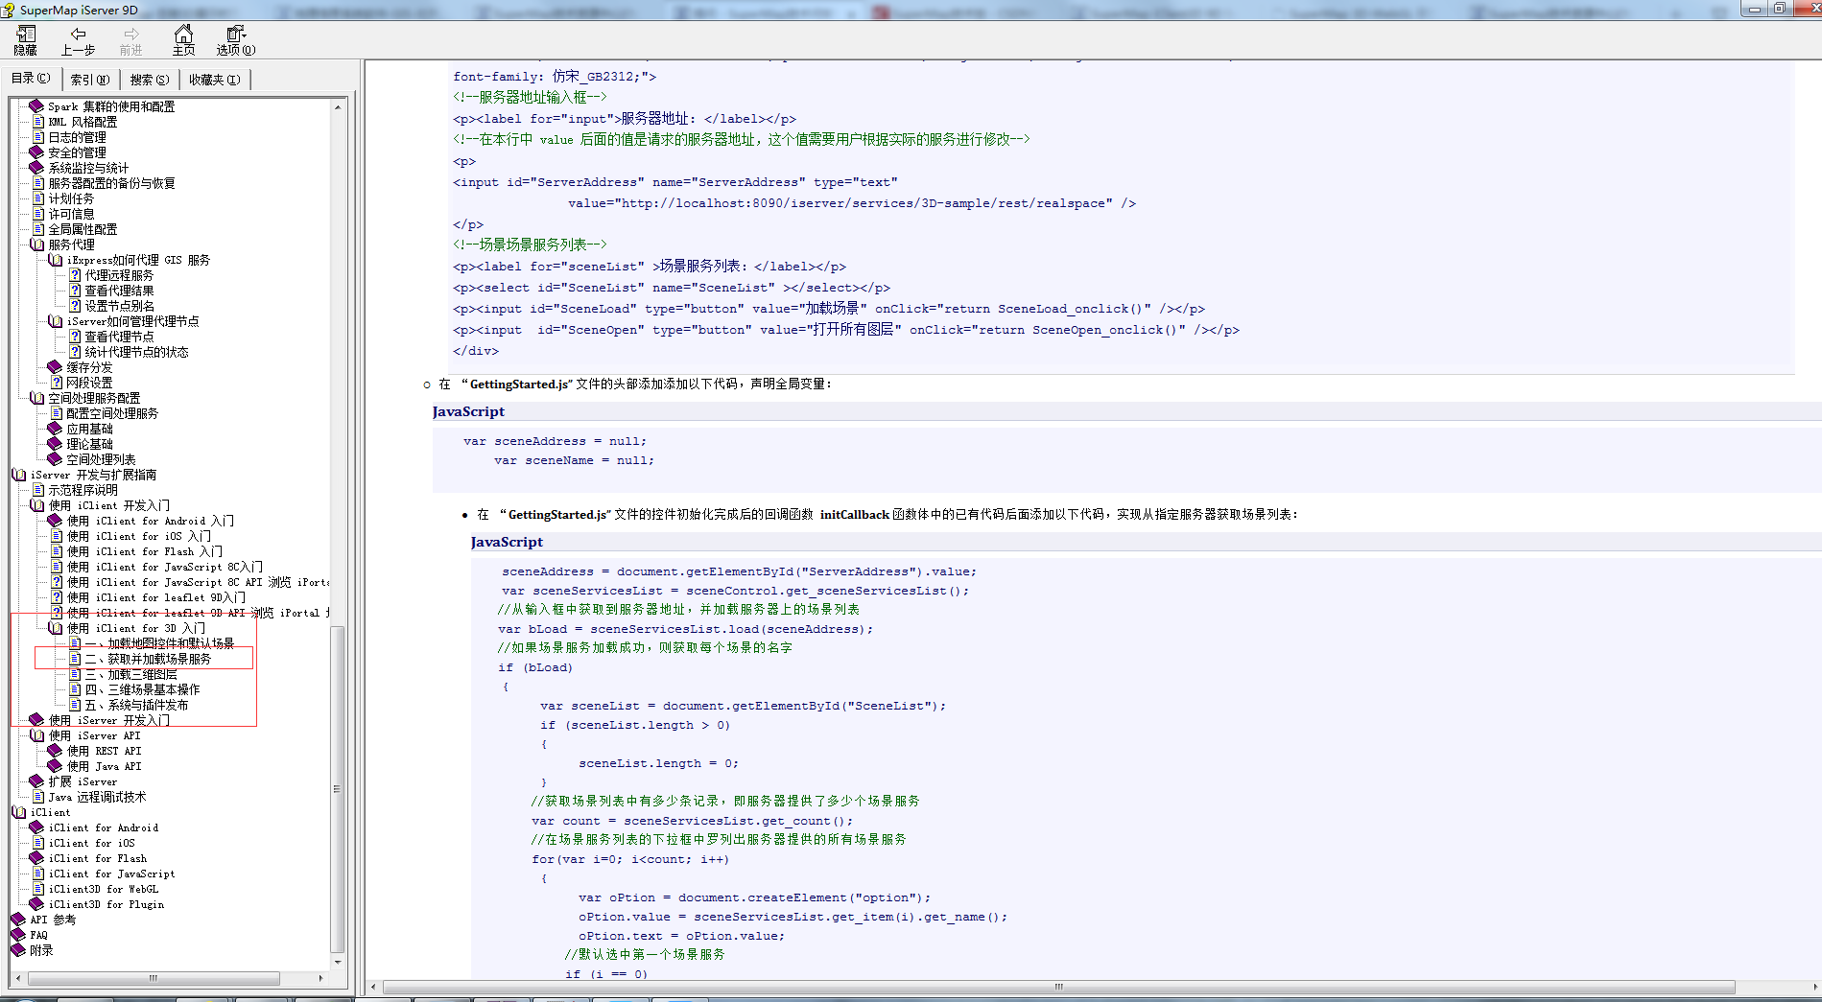Click the open-book icon beside 空间处理服务配置
1822x1002 pixels.
pos(36,398)
